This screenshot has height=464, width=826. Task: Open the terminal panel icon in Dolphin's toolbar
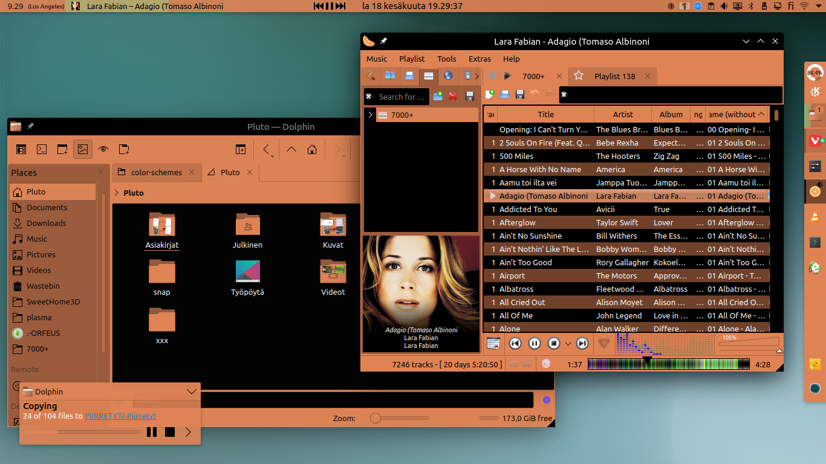coord(42,149)
